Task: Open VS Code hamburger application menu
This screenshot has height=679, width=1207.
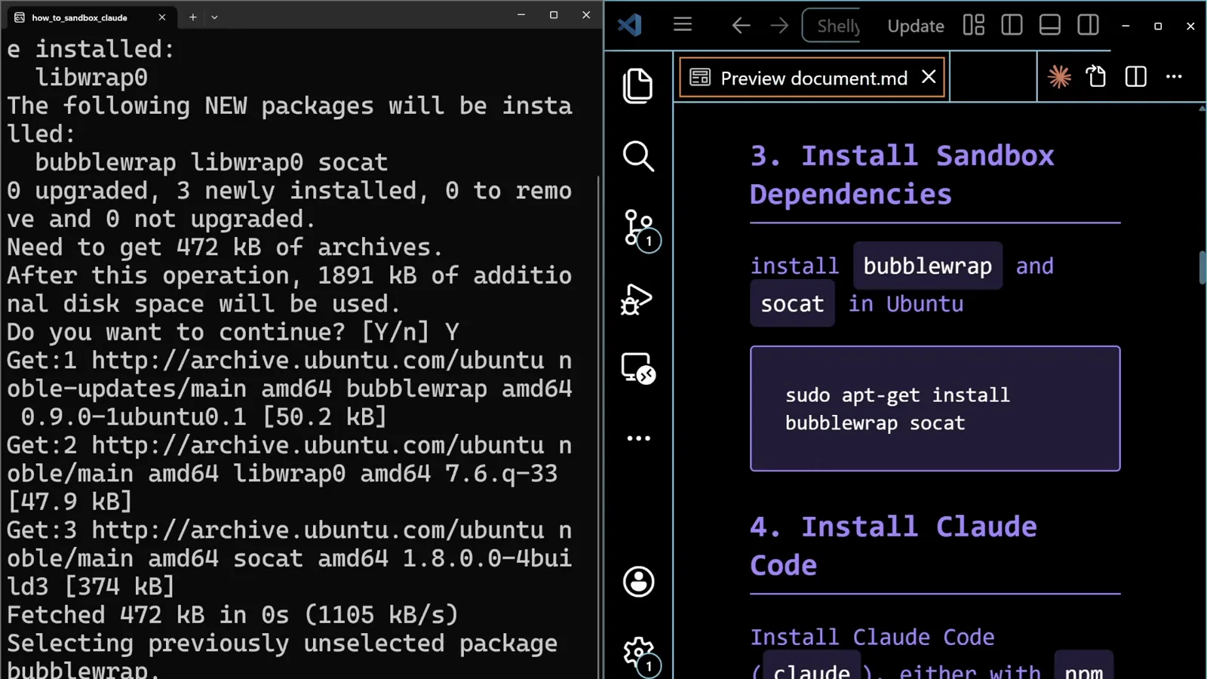Action: 683,25
